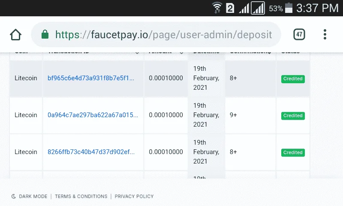Tap the SIM 2 indicator icon
Image resolution: width=343 pixels, height=206 pixels.
coord(230,9)
